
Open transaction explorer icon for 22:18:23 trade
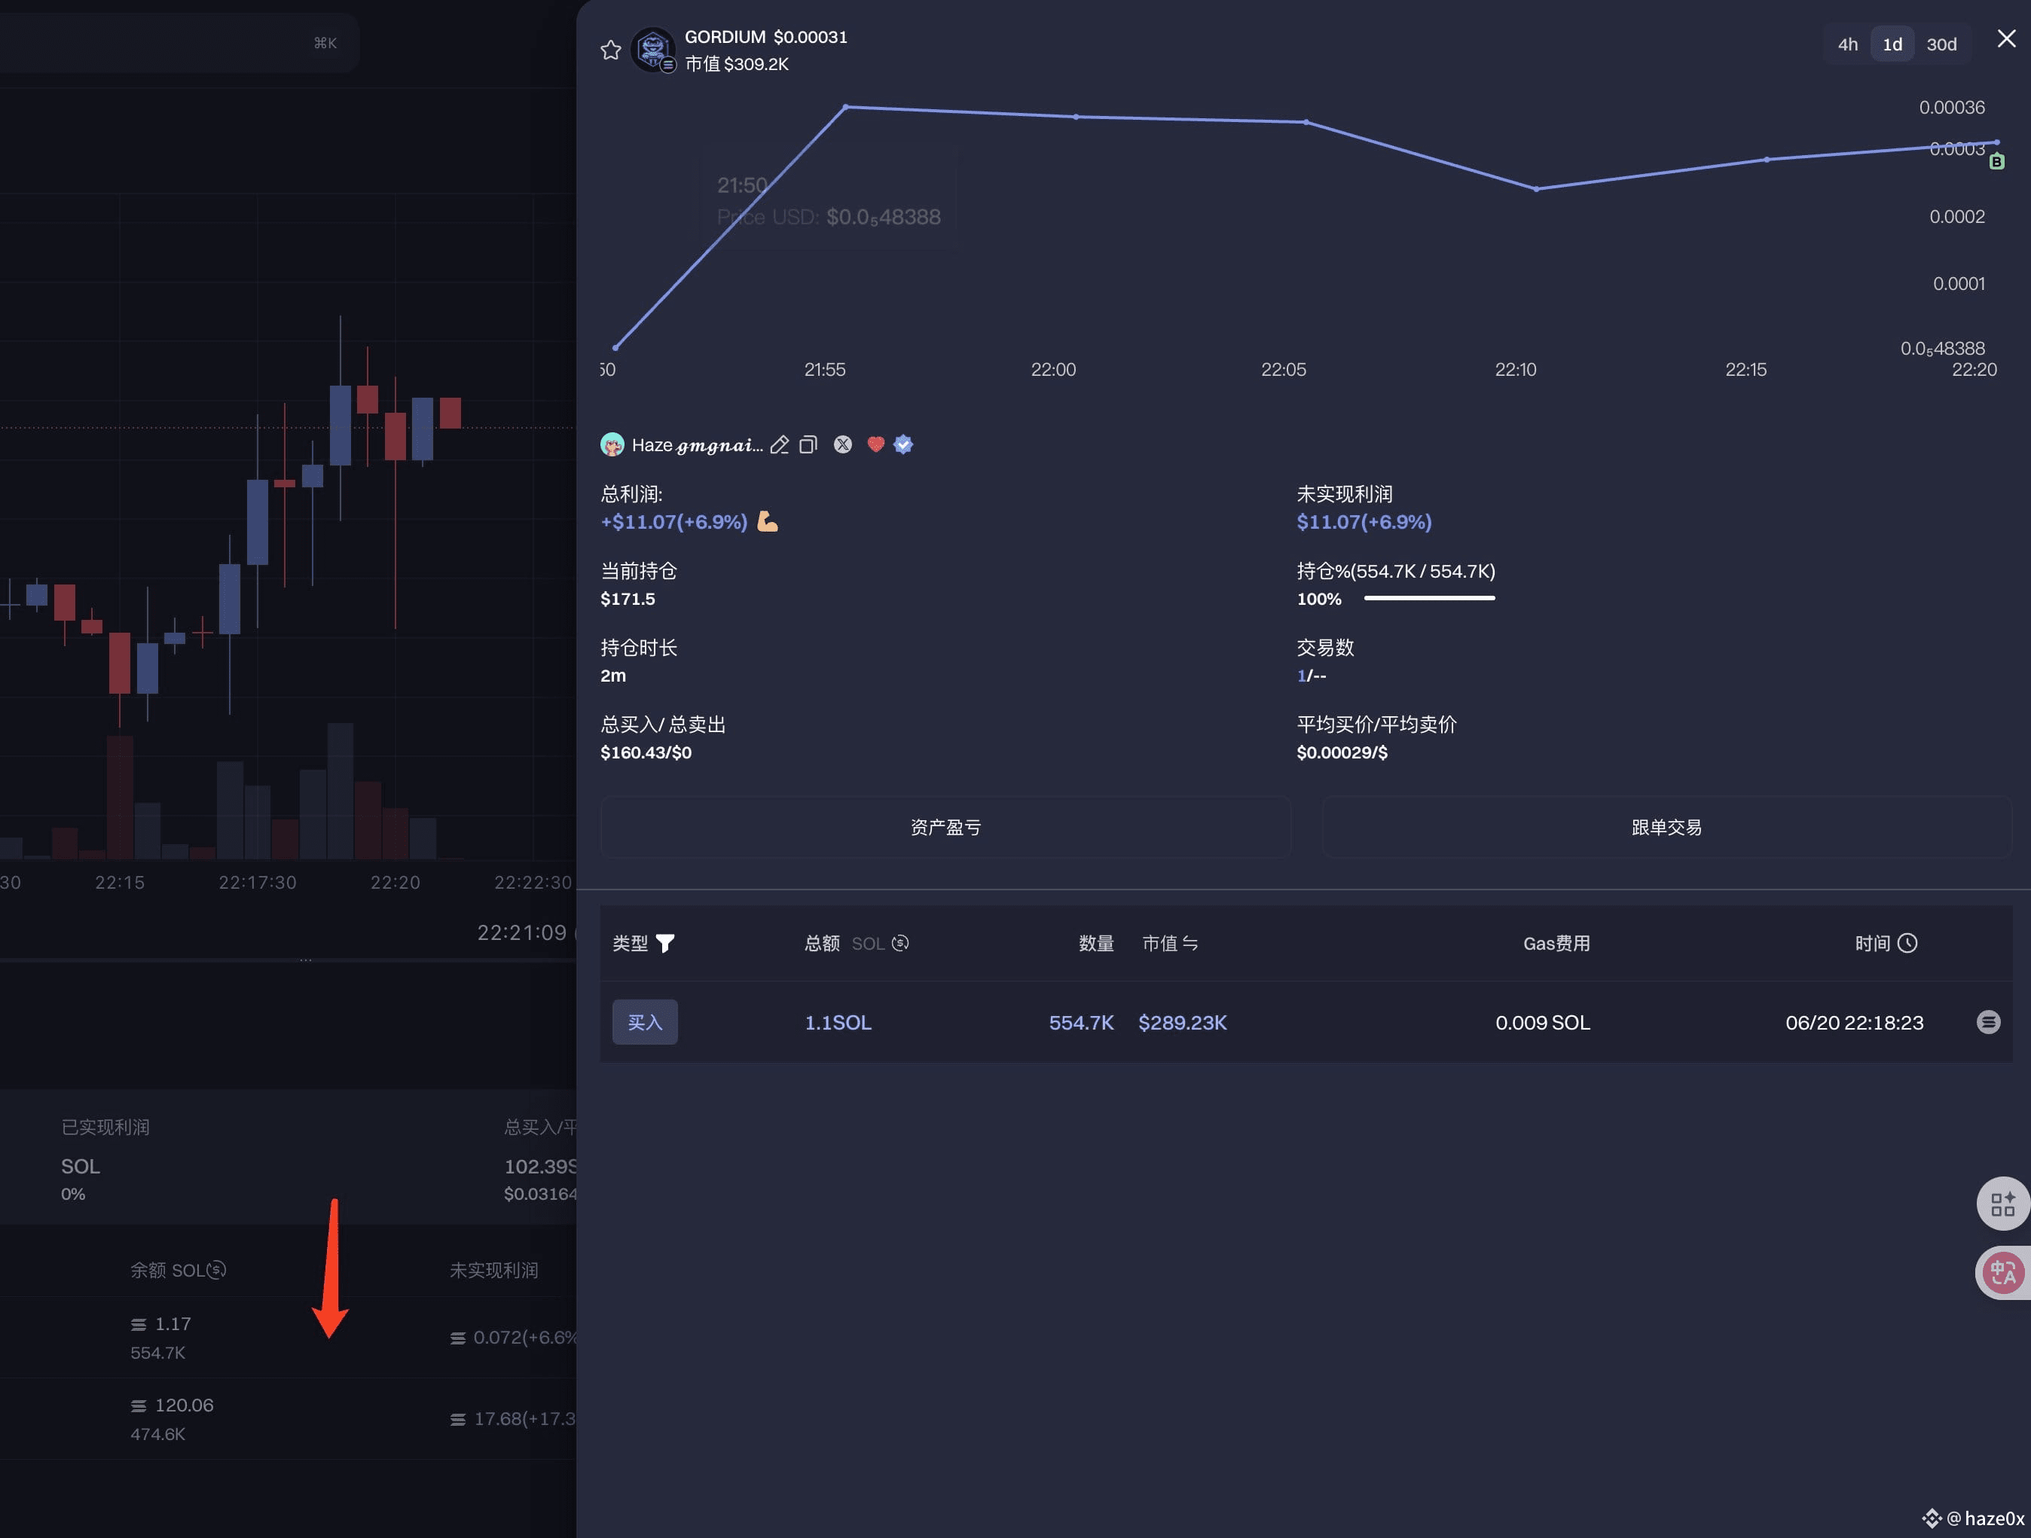point(1988,1022)
